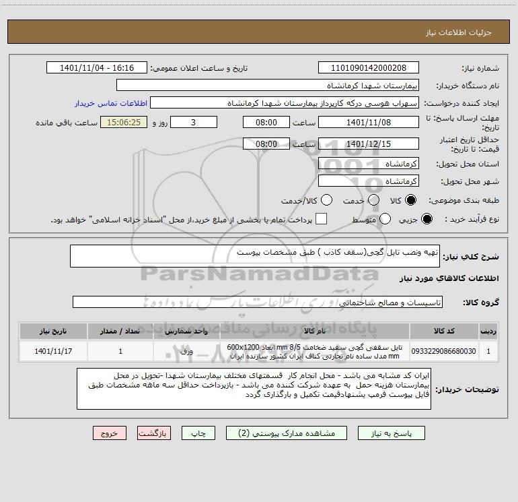Select the کالا/خدمت radio button
Viewport: 518px width, 502px height.
coord(327,200)
